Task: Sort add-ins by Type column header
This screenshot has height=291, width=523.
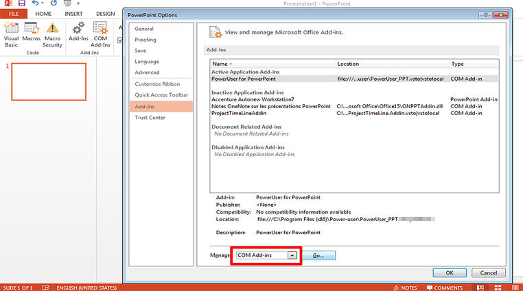Action: 474,64
